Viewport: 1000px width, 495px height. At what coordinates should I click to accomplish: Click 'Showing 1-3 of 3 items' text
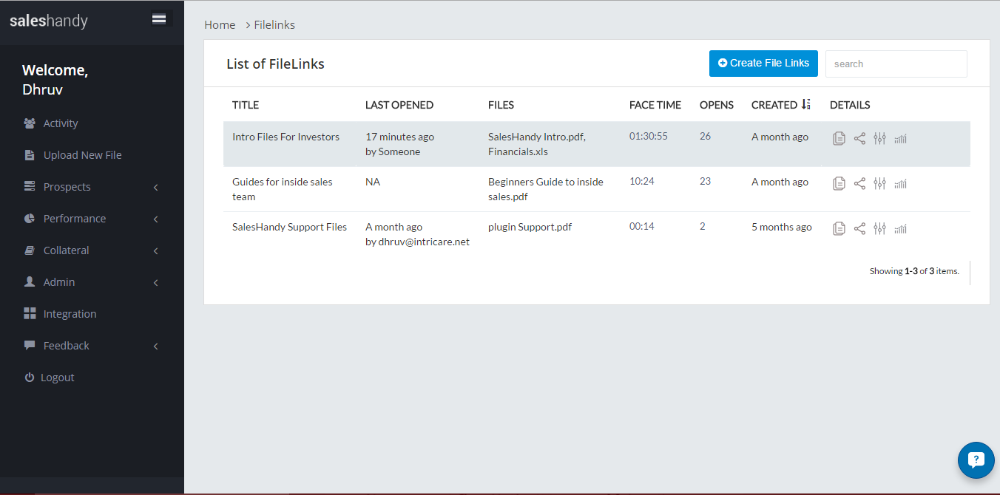(x=914, y=271)
